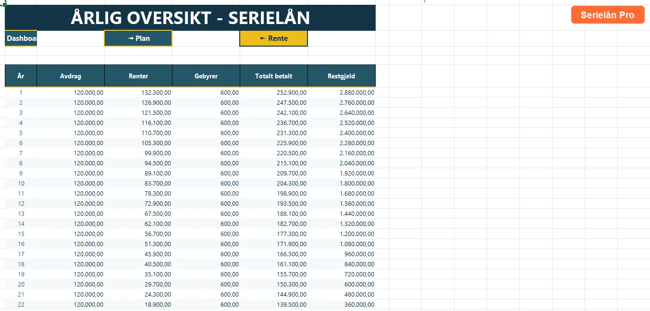Click the Restgjeld cell 2.040.000,00
This screenshot has height=311, width=650.
[342, 163]
